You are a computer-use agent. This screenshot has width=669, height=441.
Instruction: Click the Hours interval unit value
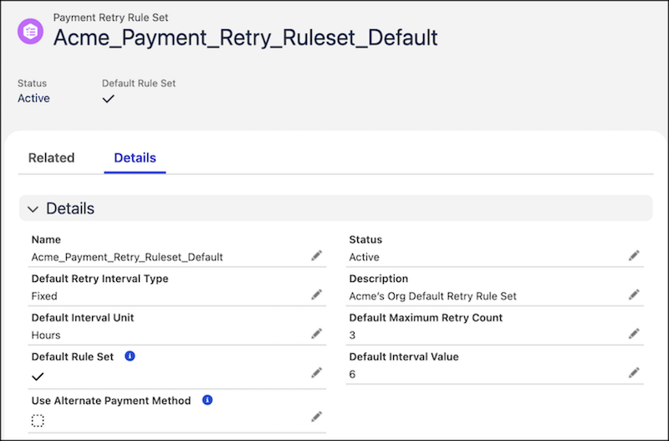46,335
